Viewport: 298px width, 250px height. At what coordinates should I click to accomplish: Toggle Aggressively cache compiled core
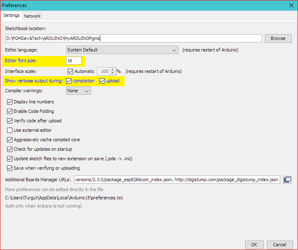9,140
